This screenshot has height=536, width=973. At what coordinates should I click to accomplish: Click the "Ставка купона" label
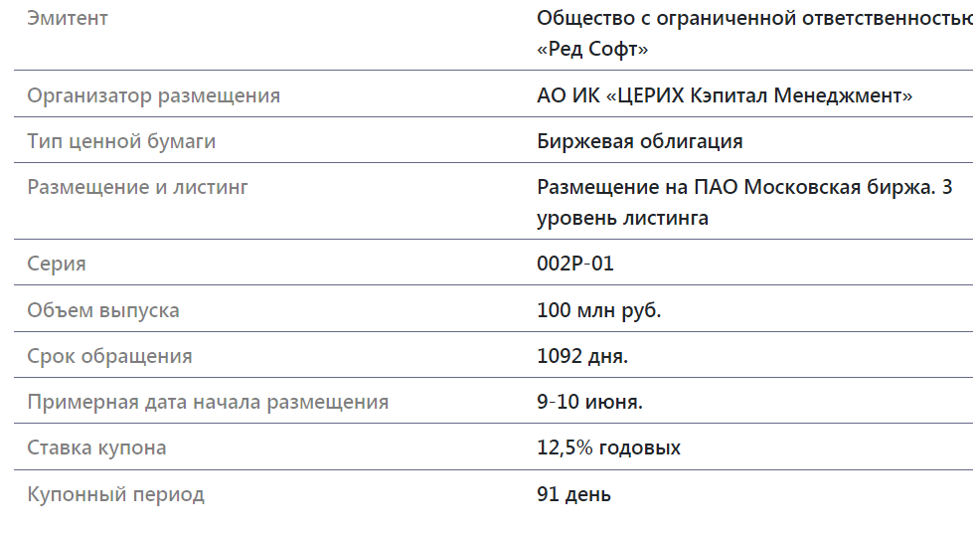96,447
